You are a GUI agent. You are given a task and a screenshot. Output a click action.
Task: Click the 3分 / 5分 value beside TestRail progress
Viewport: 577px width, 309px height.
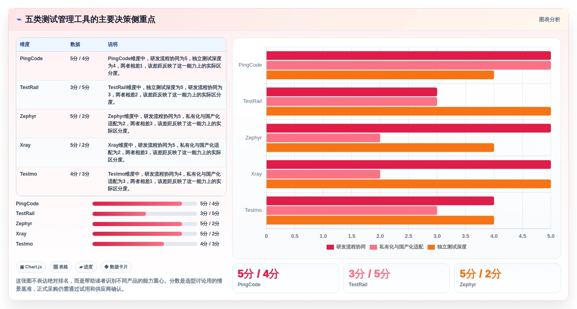point(210,214)
